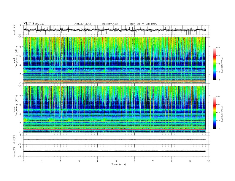Click the "station=ATH" label
This screenshot has height=181, width=235.
[x=110, y=24]
